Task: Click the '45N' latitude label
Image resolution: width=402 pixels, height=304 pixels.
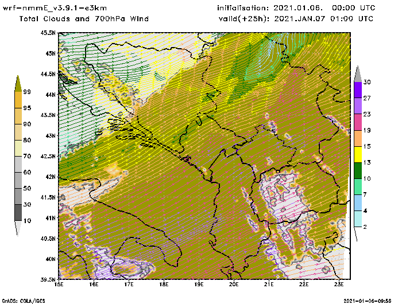Action: point(51,53)
